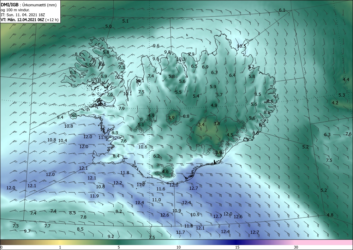Click the 12.2 value on the map
The width and height of the screenshot is (353, 250).
[x=118, y=183]
